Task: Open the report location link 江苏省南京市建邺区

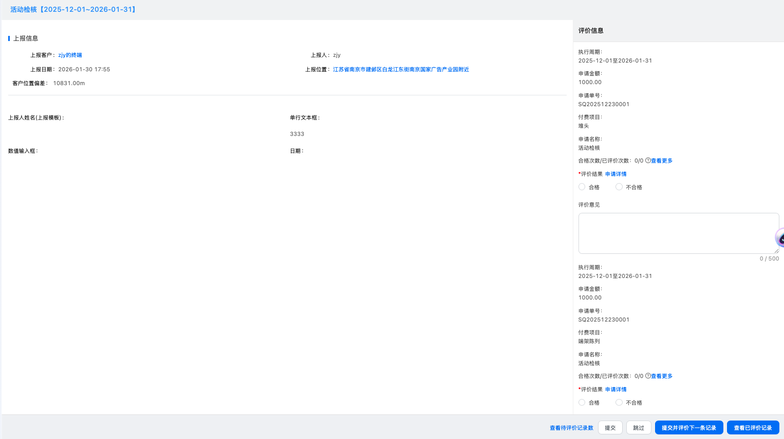Action: (x=401, y=69)
